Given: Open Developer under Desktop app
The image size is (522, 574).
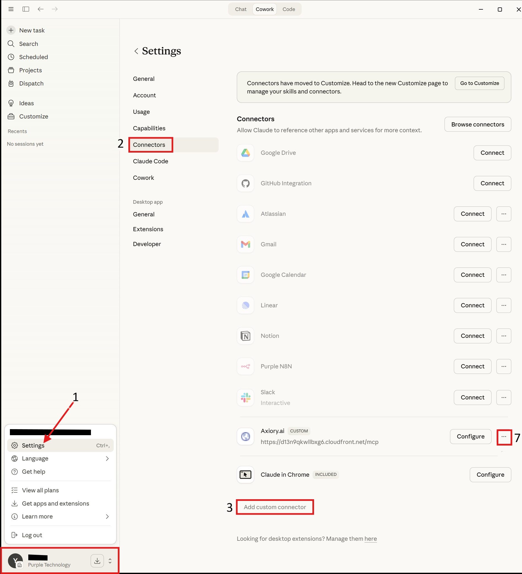Looking at the screenshot, I should tap(147, 244).
